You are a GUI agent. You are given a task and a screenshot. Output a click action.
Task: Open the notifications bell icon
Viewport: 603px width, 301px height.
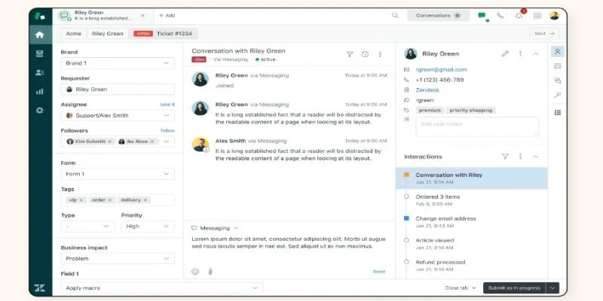click(519, 16)
